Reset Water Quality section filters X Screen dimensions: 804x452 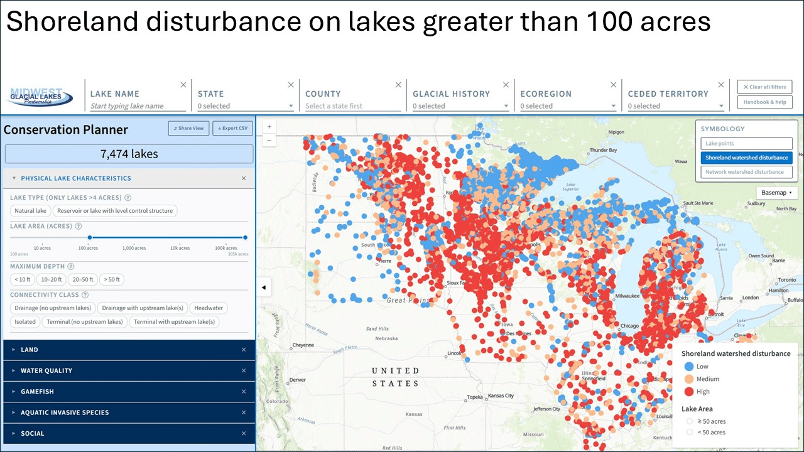click(x=244, y=370)
